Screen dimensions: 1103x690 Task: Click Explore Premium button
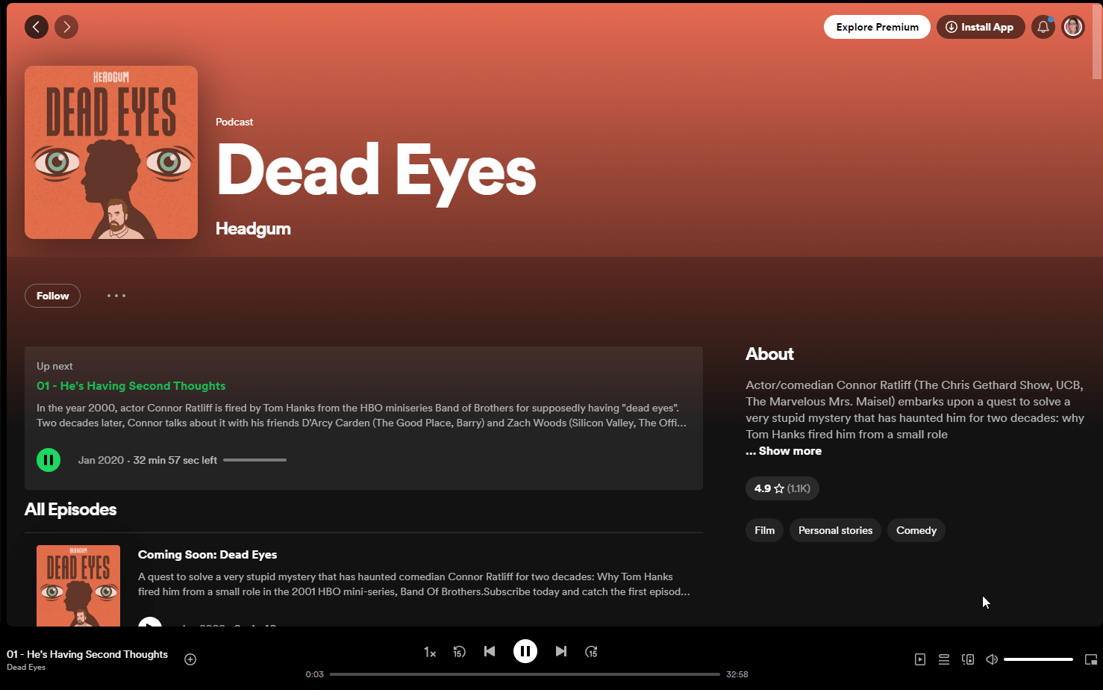click(877, 27)
